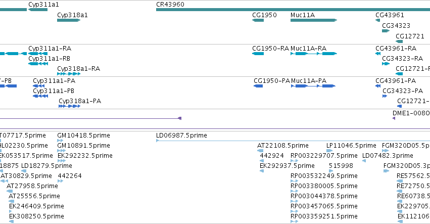Image resolution: width=430 pixels, height=224 pixels.
Task: Click the CG43961 gene glyph
Action: coord(377,20)
